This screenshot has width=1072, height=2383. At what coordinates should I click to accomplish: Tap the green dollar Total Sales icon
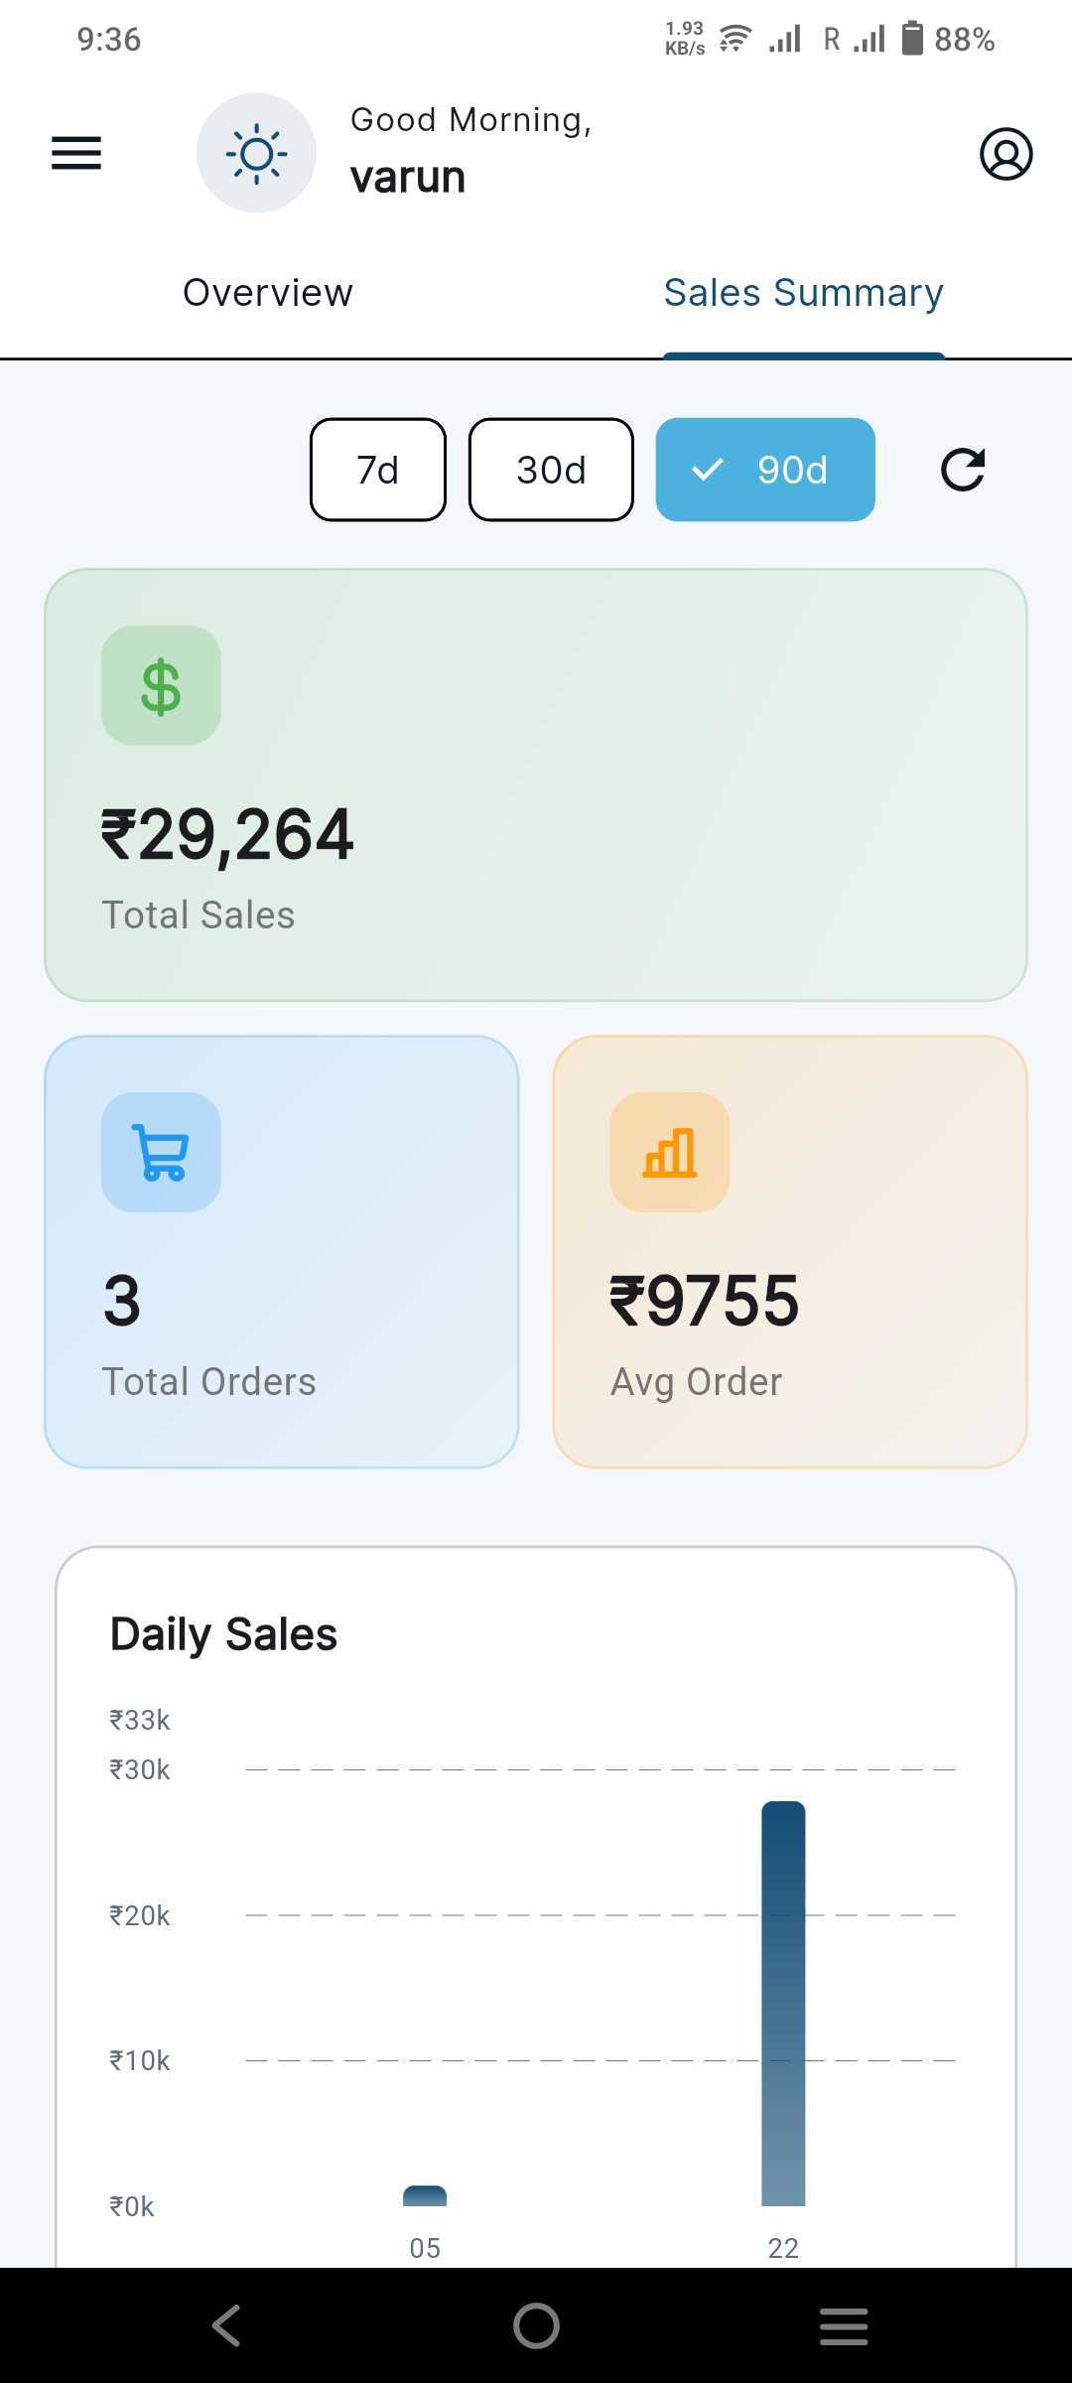[x=161, y=685]
